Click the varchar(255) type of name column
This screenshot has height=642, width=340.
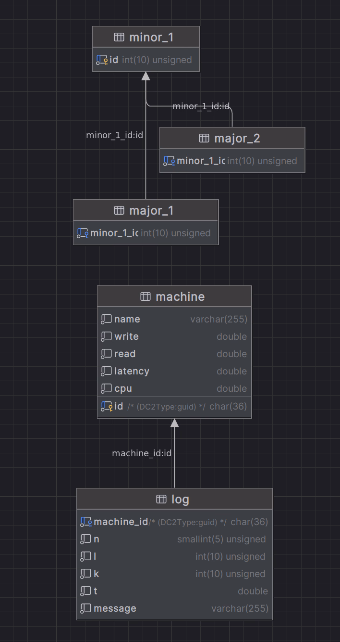219,319
